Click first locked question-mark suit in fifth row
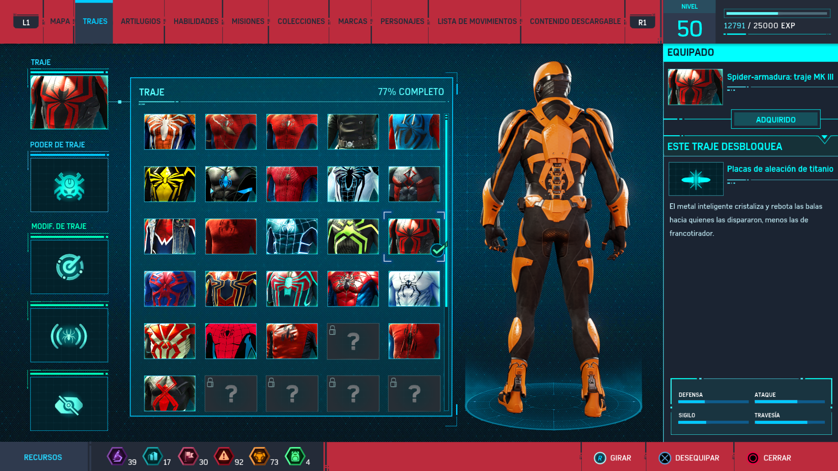The width and height of the screenshot is (838, 471). pos(353,341)
